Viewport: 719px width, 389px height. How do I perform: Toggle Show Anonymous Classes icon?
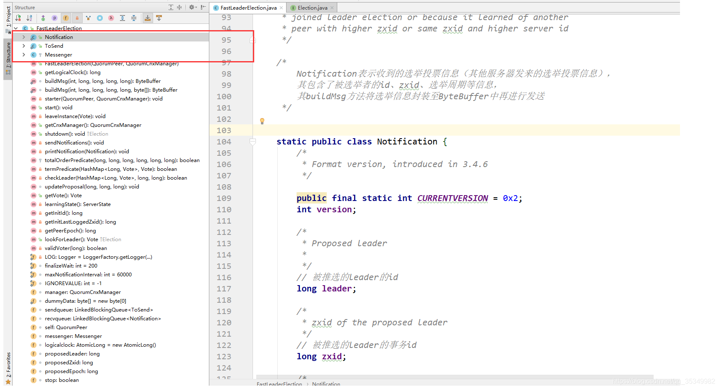click(89, 18)
